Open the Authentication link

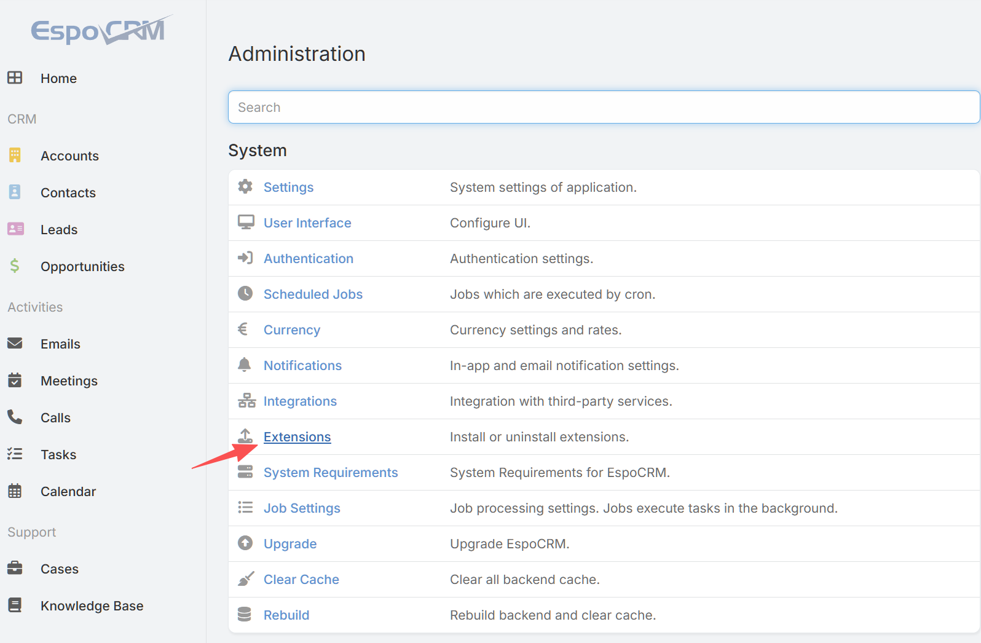[309, 258]
